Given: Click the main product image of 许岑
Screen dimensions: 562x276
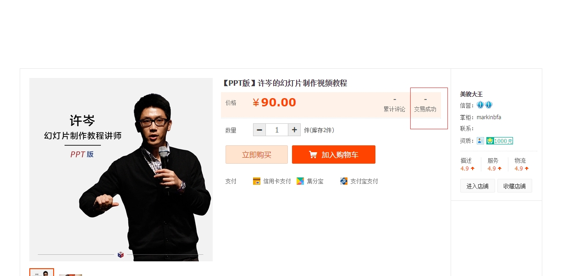Looking at the screenshot, I should (x=121, y=170).
